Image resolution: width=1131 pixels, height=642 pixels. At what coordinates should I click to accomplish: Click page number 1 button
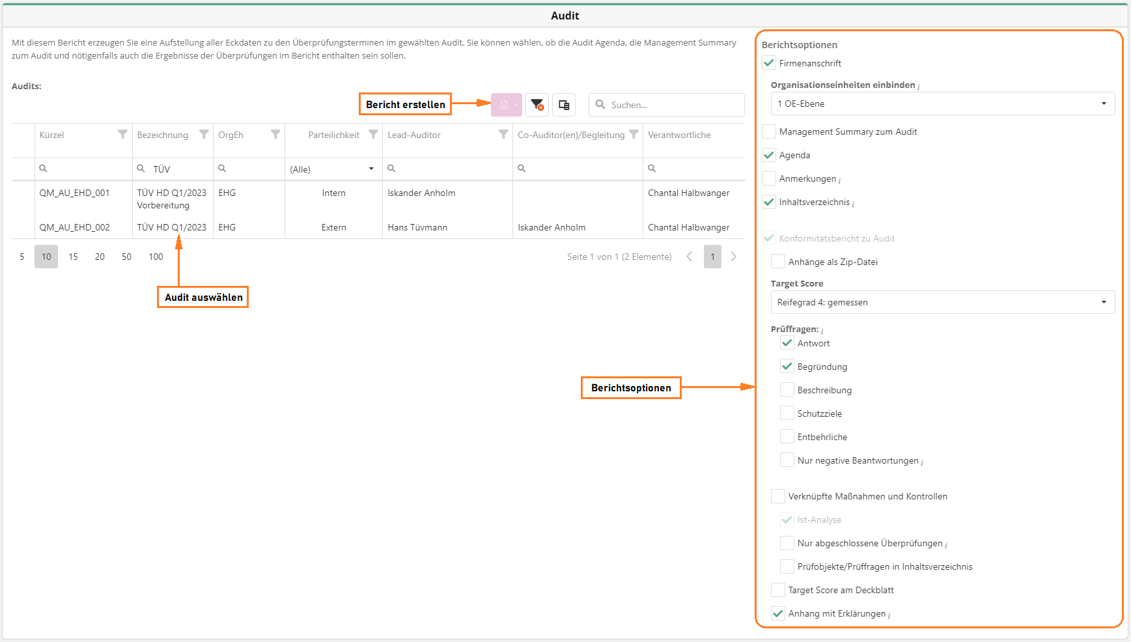pyautogui.click(x=712, y=257)
